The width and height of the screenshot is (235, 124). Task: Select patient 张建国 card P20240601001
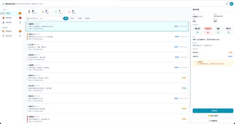pos(107,26)
